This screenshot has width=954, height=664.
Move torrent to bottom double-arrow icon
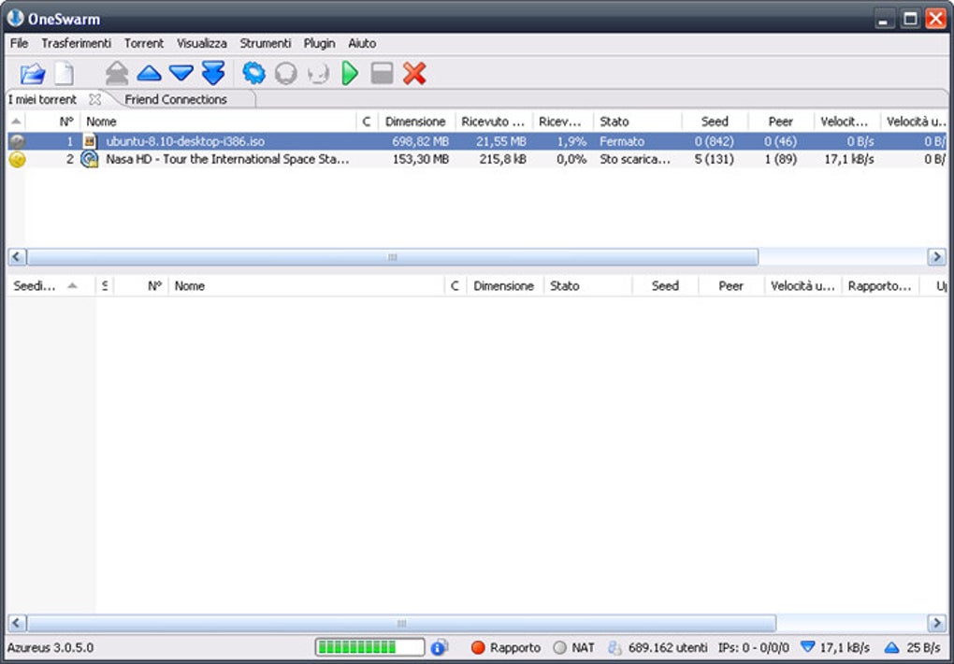click(213, 73)
